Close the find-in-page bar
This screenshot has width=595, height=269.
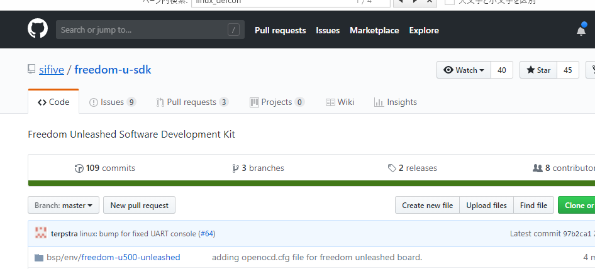(x=429, y=1)
